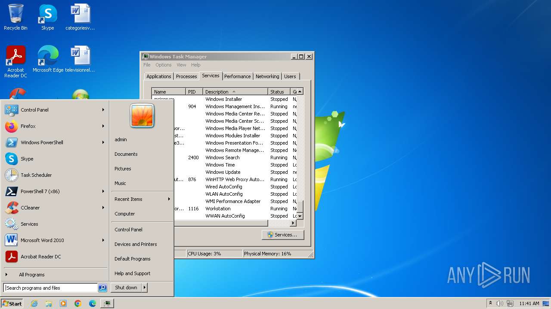Open View menu in Task Manager

[x=181, y=65]
